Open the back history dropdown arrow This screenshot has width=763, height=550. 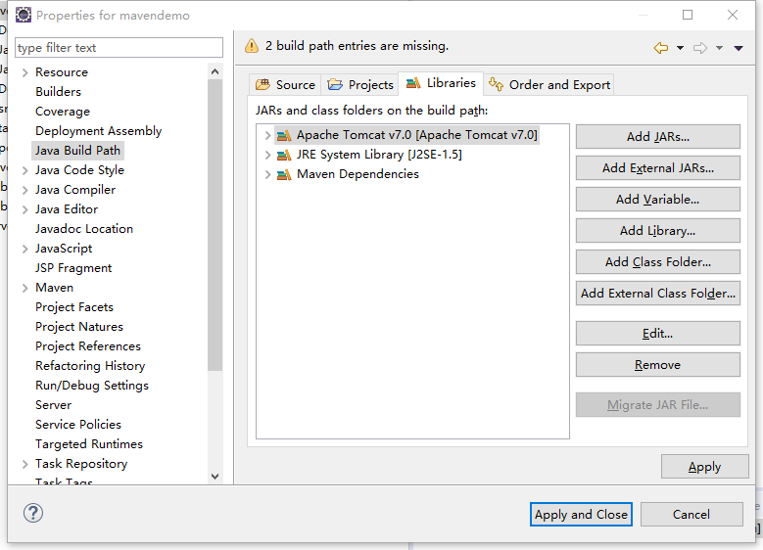tap(681, 48)
